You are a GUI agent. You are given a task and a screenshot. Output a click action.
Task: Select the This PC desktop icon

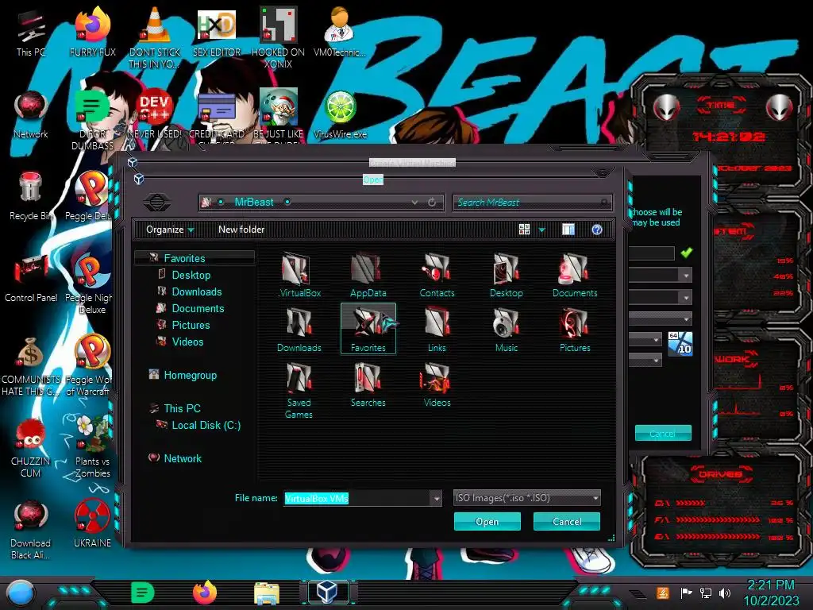[x=31, y=32]
